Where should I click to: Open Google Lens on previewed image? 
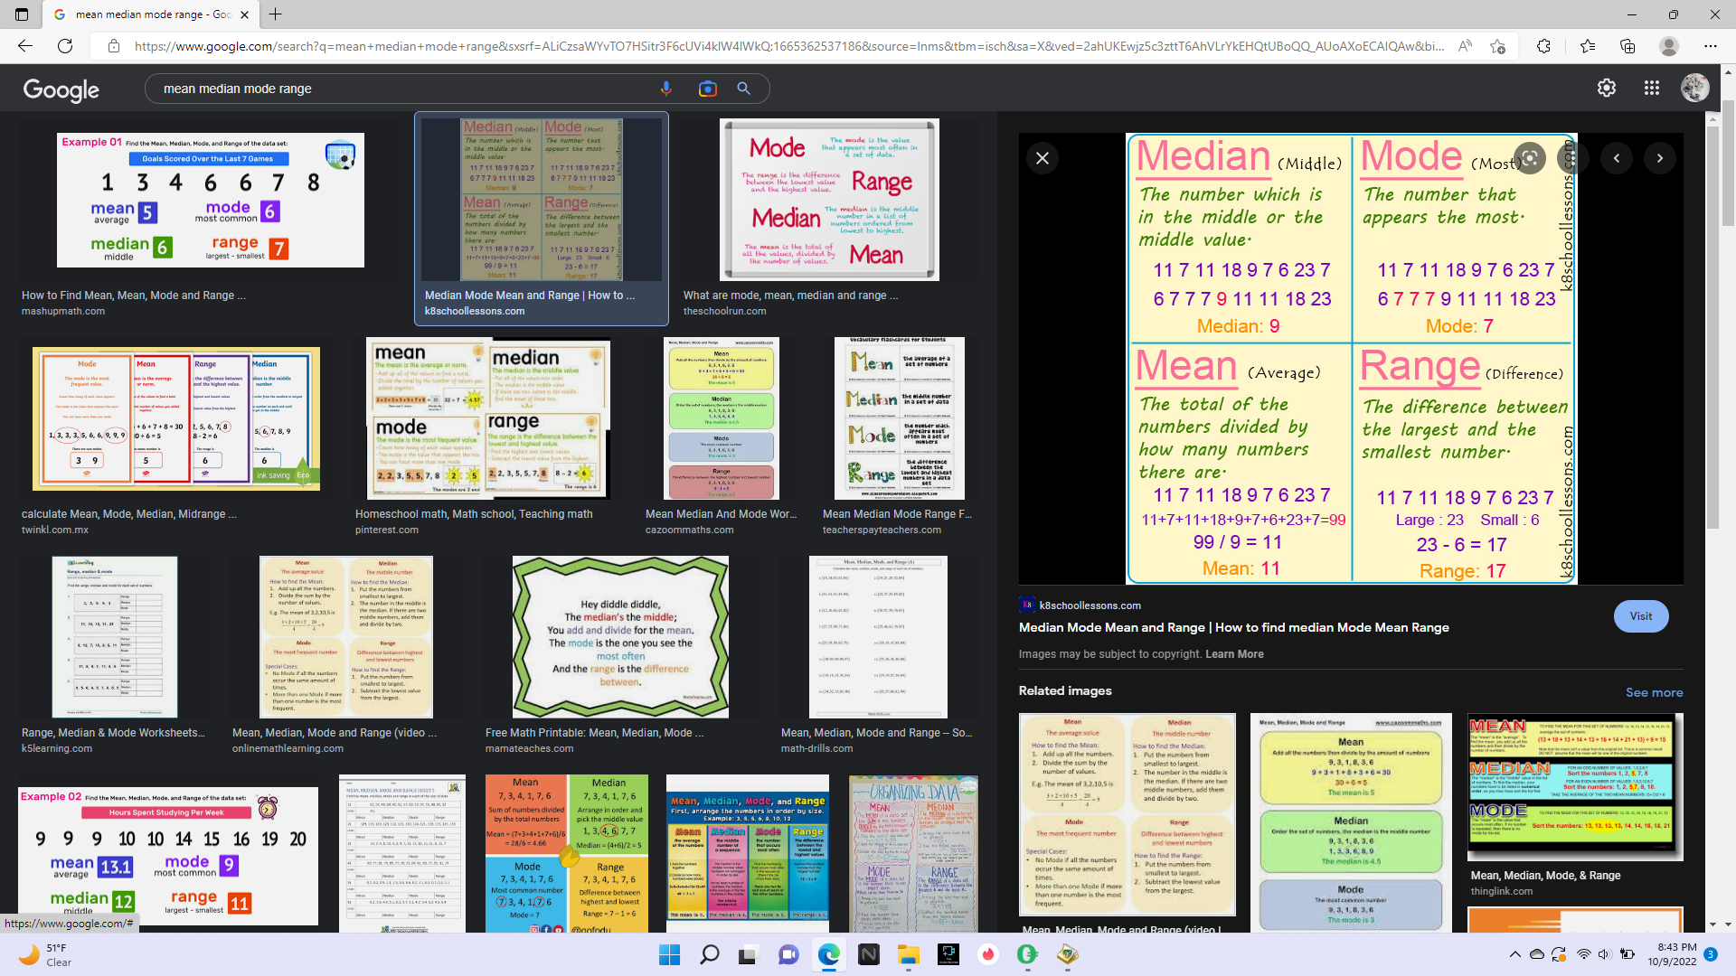tap(1529, 158)
